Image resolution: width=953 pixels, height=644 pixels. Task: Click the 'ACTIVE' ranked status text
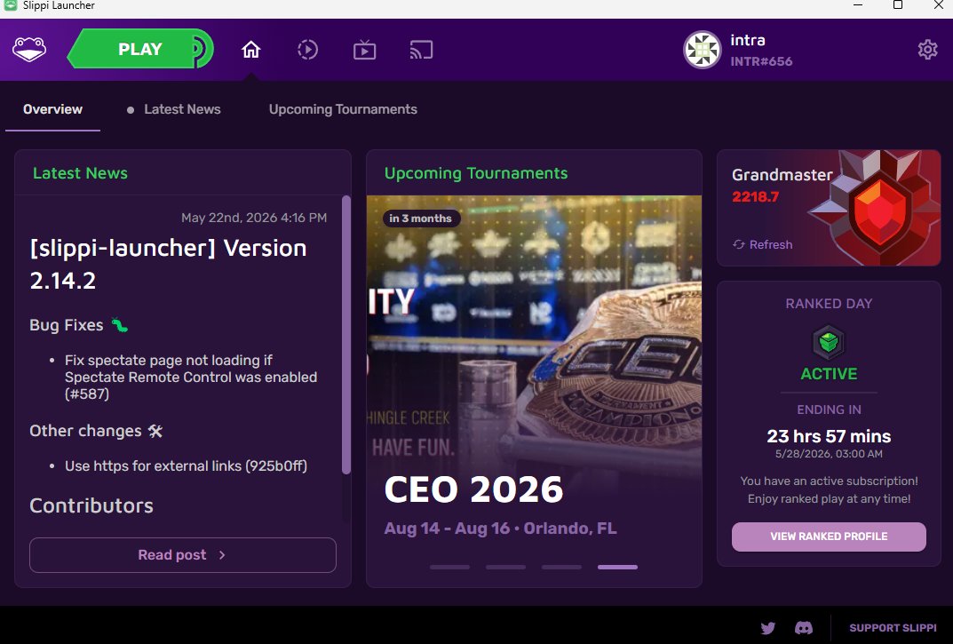point(829,374)
